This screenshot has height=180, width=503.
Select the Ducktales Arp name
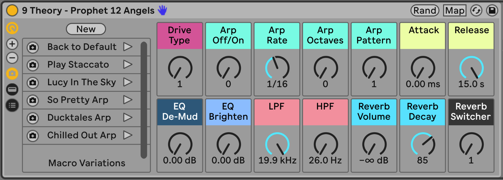(79, 117)
